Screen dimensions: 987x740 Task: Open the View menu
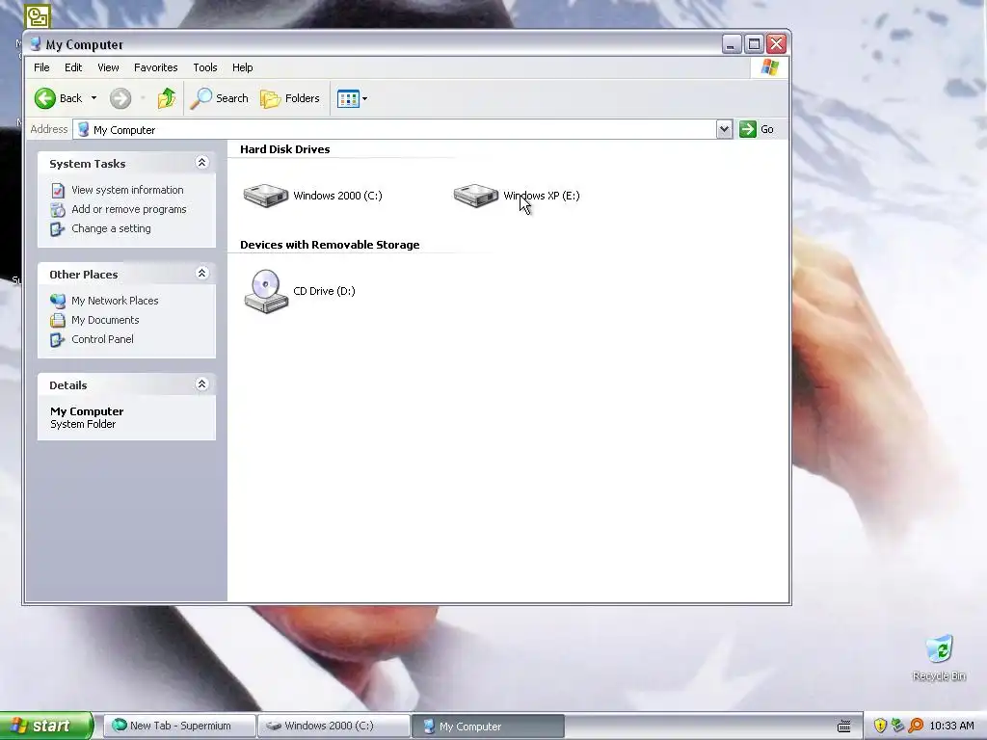pyautogui.click(x=108, y=67)
